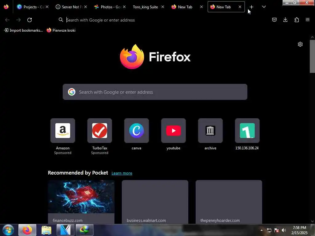
Task: Click Firefox taskbar button
Action: tap(27, 230)
